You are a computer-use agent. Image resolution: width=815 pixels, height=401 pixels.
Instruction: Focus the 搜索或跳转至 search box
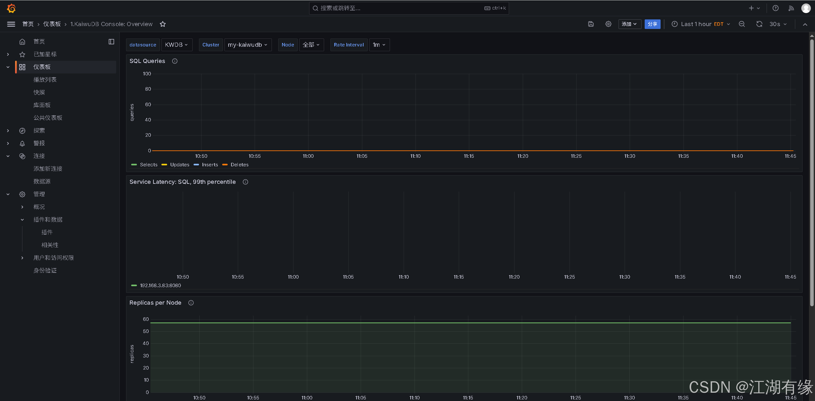click(409, 8)
